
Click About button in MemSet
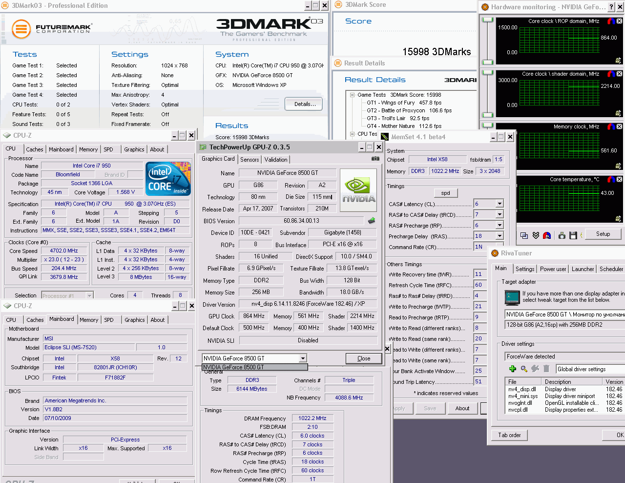462,408
